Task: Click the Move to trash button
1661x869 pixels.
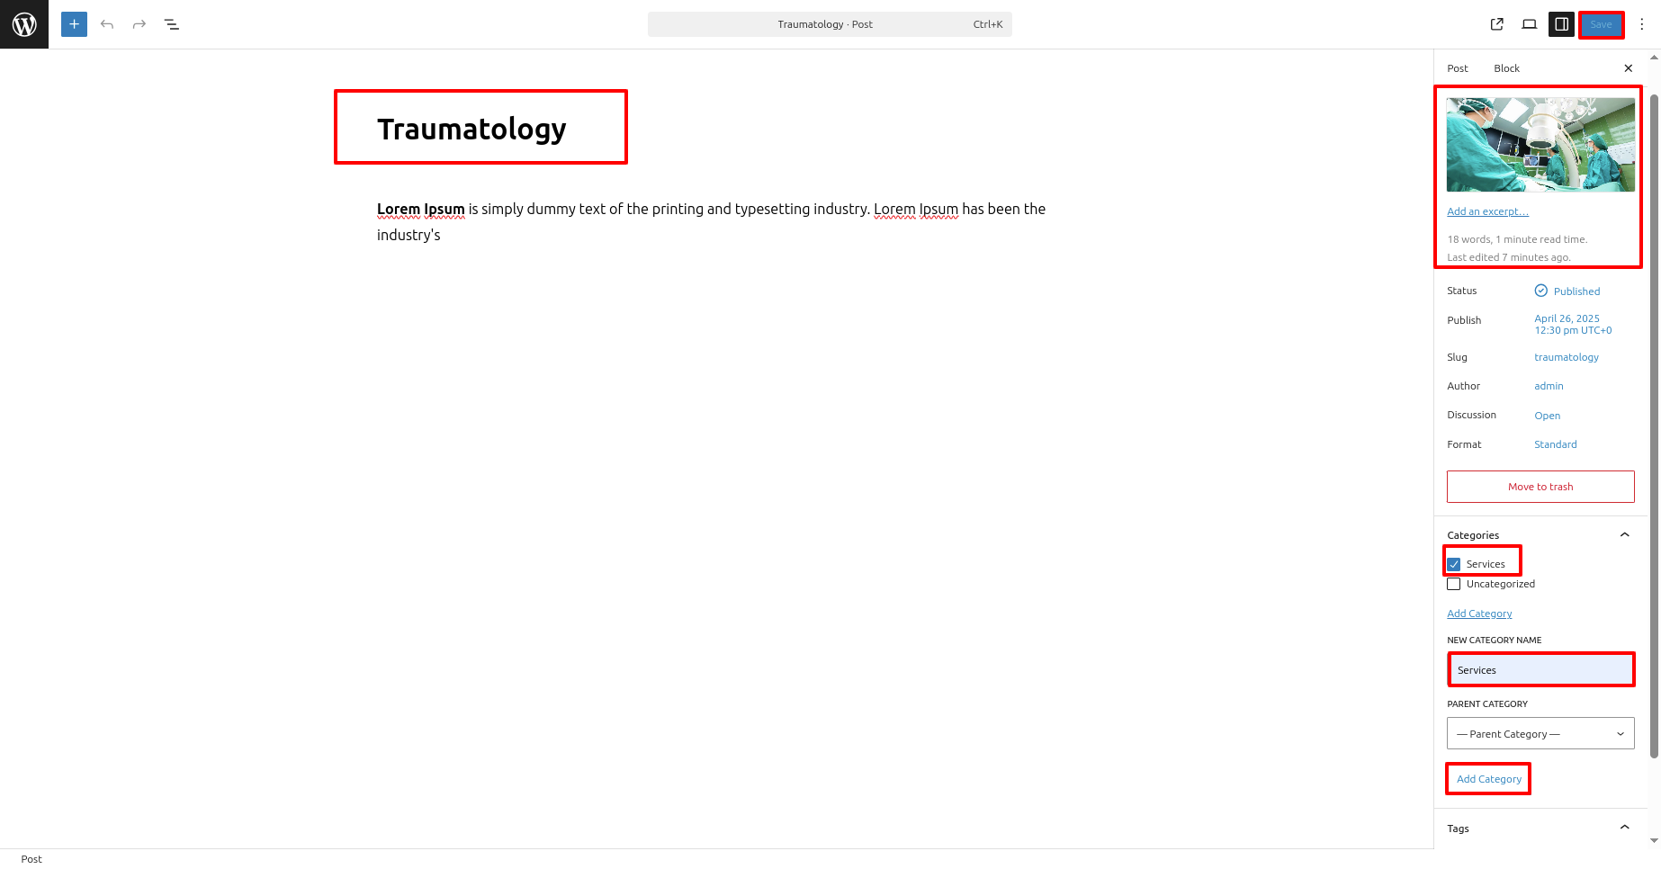Action: [1540, 487]
